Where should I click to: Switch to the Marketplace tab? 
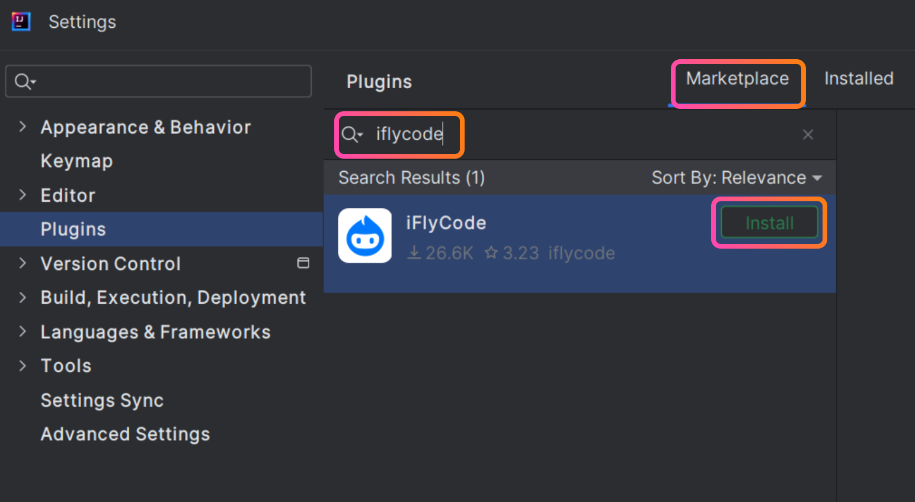pyautogui.click(x=737, y=78)
